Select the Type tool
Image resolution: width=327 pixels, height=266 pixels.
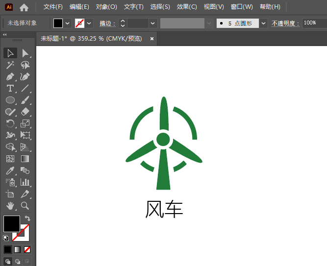pos(10,88)
